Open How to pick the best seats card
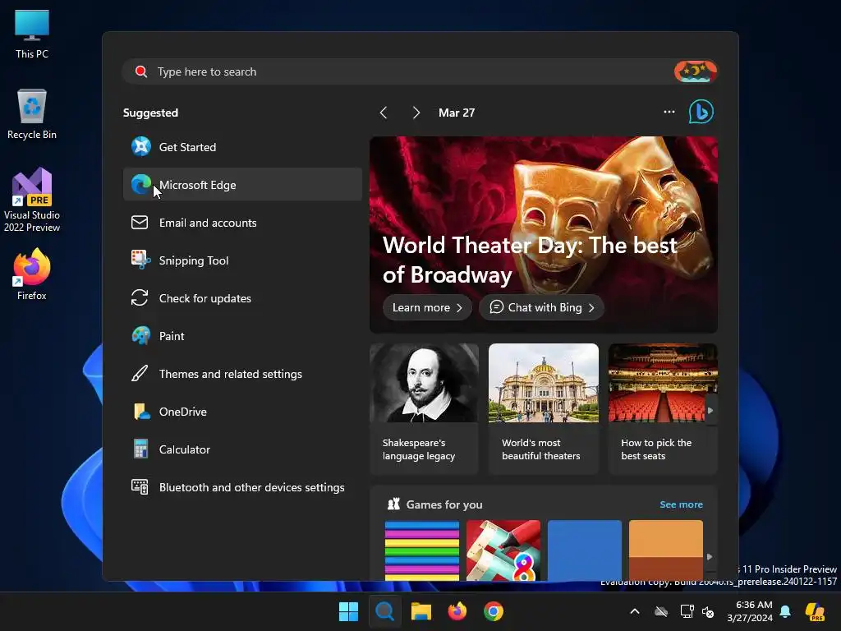This screenshot has height=631, width=841. (663, 408)
